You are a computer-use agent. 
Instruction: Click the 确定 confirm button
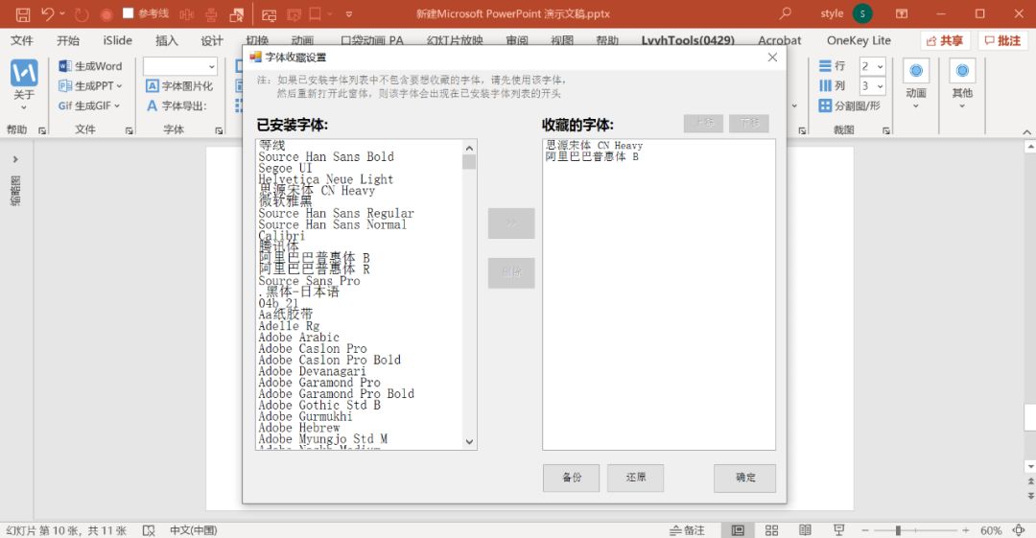pos(744,478)
